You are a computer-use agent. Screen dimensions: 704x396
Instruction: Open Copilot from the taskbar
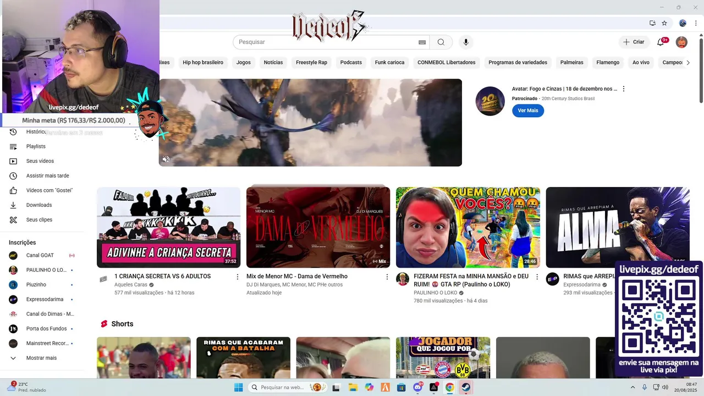369,387
